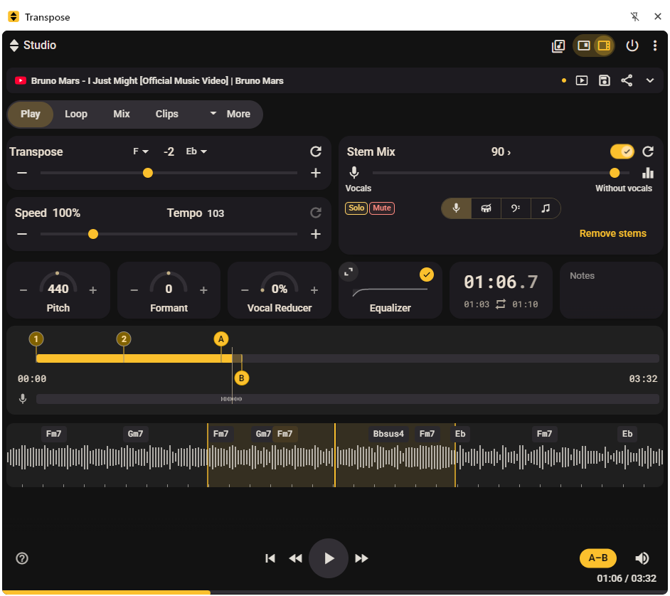
Task: Share the current song
Action: [627, 80]
